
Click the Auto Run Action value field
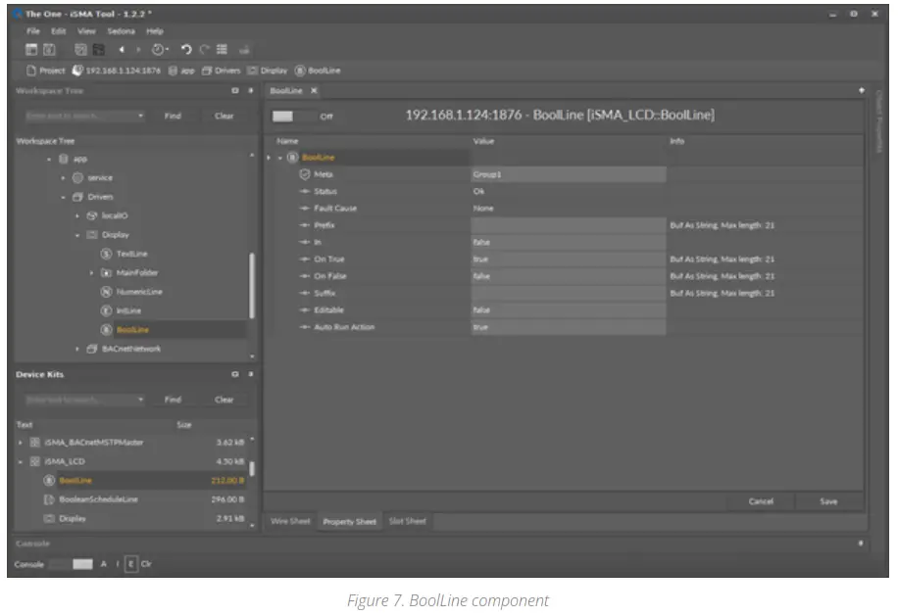click(569, 327)
